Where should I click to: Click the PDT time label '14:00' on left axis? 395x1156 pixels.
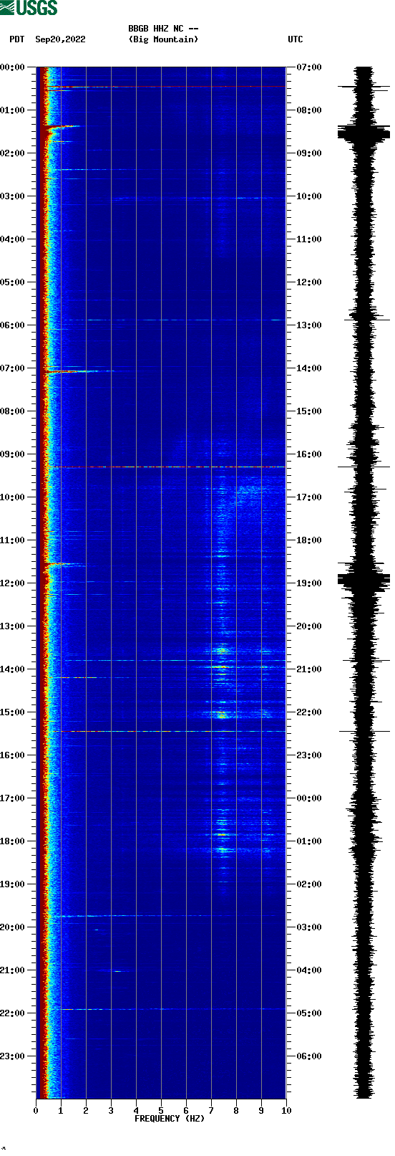tap(13, 669)
